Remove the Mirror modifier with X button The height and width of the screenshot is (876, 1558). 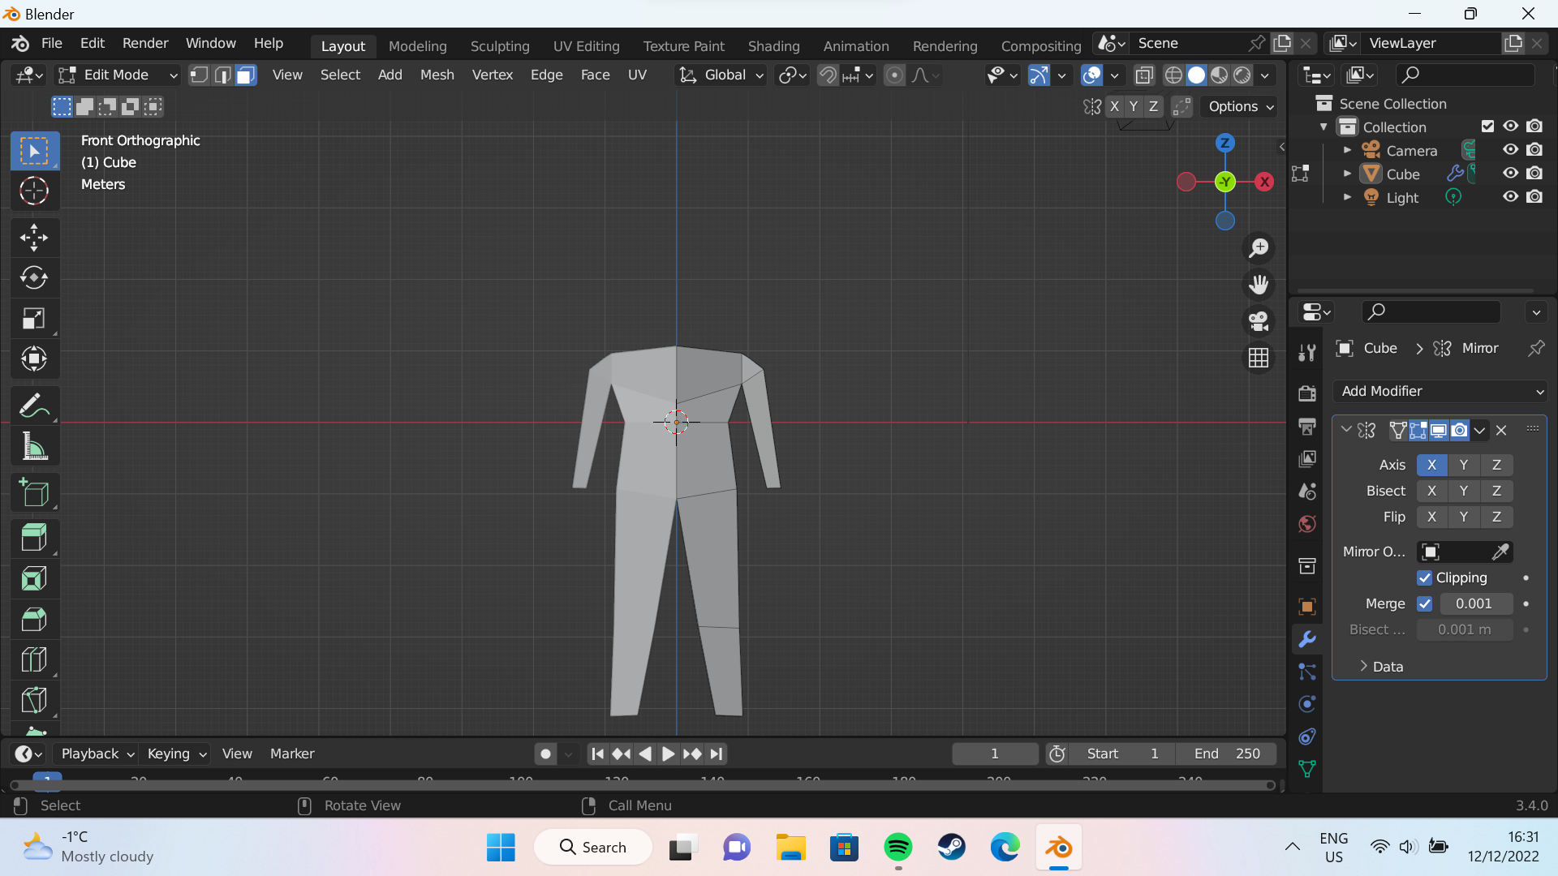click(x=1501, y=431)
